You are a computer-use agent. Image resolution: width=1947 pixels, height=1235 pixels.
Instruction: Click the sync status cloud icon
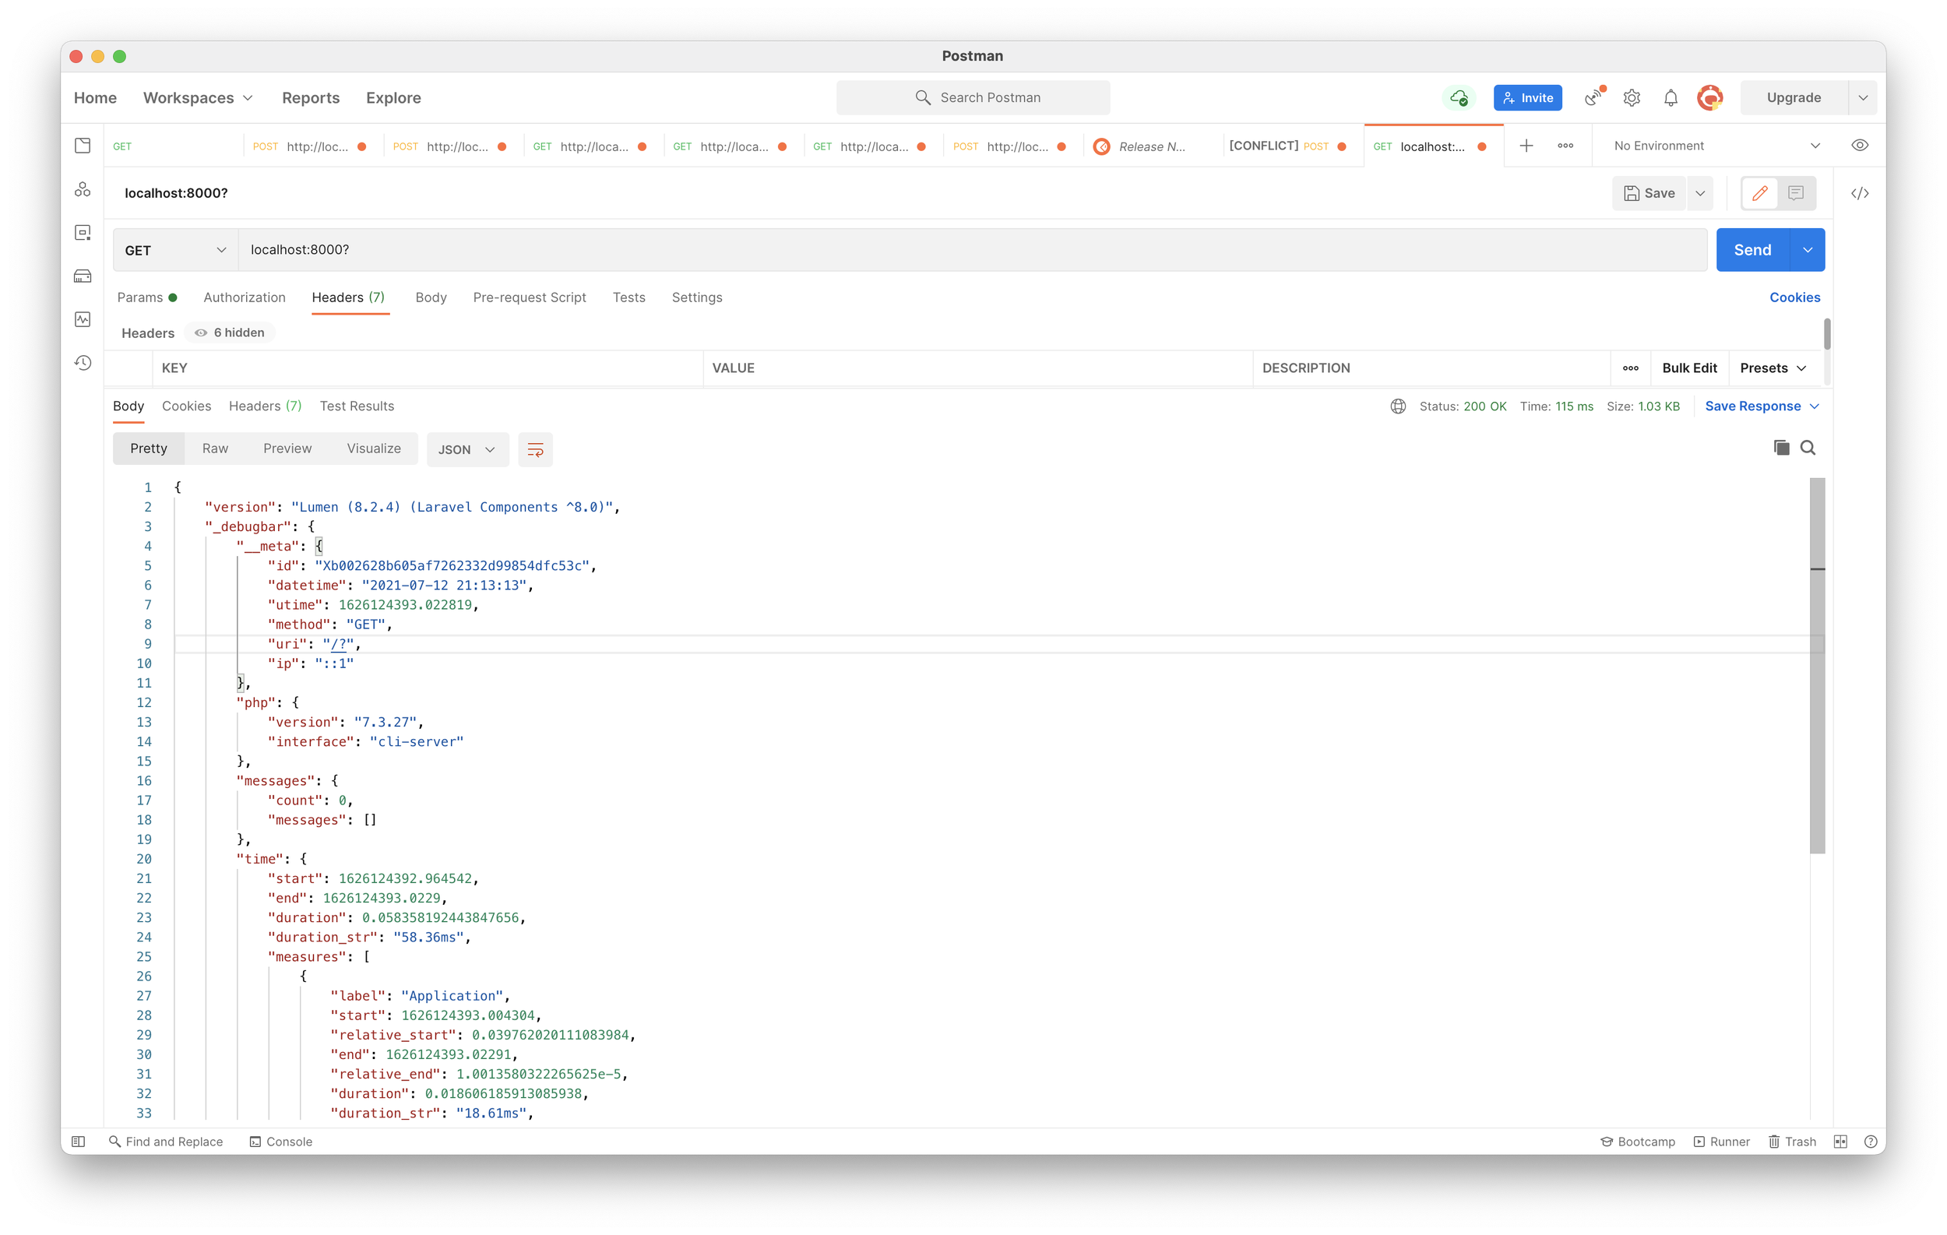[1459, 98]
